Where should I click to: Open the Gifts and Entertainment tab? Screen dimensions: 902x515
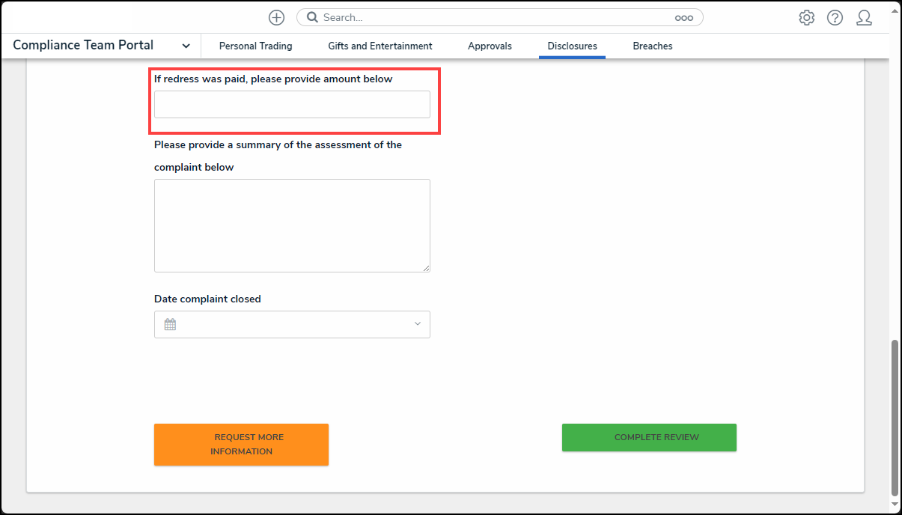380,46
